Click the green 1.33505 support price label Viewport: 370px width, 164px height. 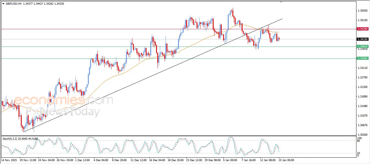tap(362, 58)
